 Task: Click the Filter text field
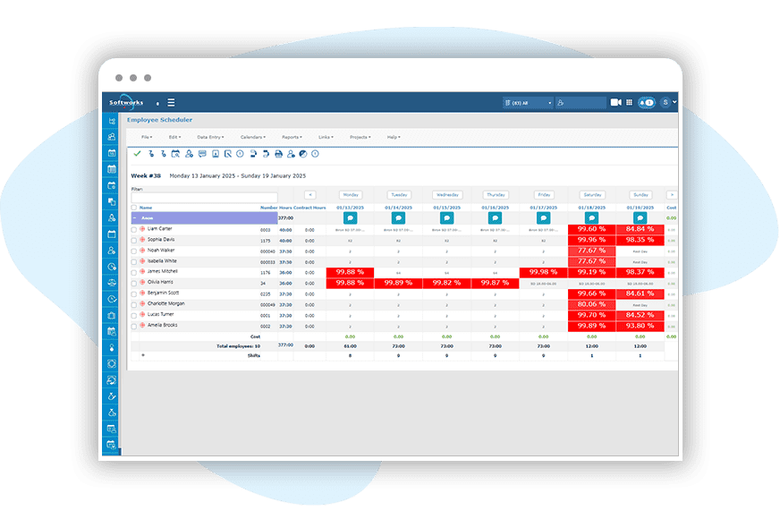(204, 197)
